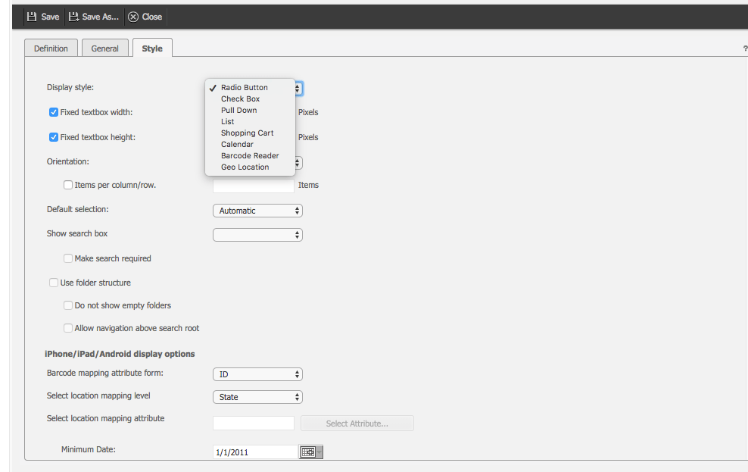The width and height of the screenshot is (748, 472).
Task: Pick Geo Location in the style menu
Action: [x=245, y=167]
